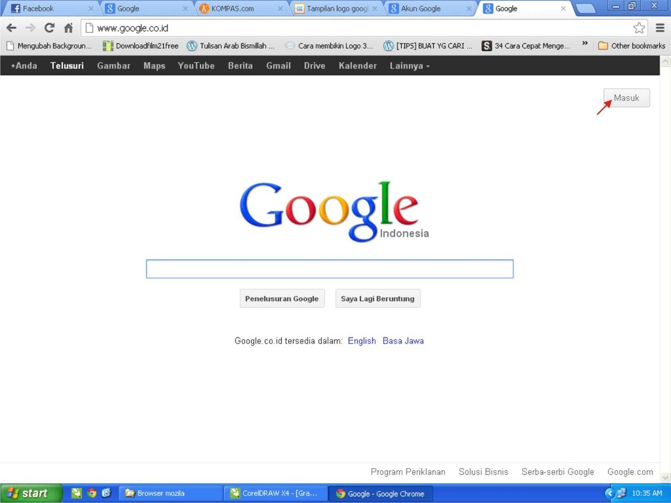This screenshot has width=671, height=503.
Task: Open the Cara membikin Logo 3 bookmark
Action: [329, 46]
